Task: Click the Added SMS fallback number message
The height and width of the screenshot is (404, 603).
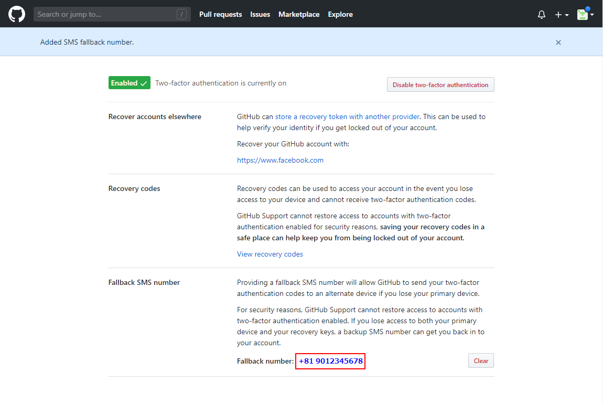Action: pos(87,42)
